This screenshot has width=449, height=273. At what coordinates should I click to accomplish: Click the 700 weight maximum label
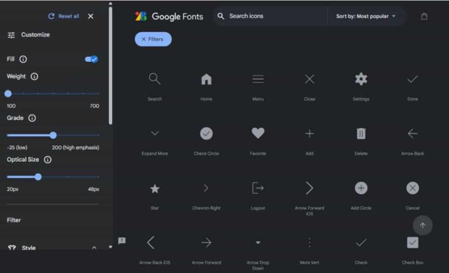tap(94, 106)
